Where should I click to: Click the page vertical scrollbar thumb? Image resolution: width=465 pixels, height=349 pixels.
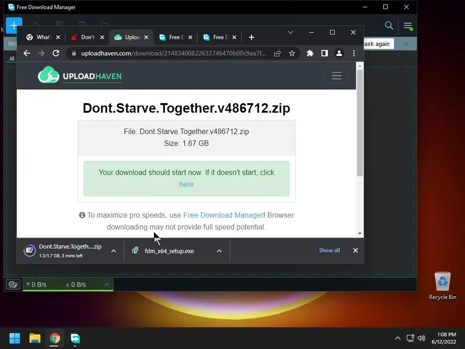360,123
